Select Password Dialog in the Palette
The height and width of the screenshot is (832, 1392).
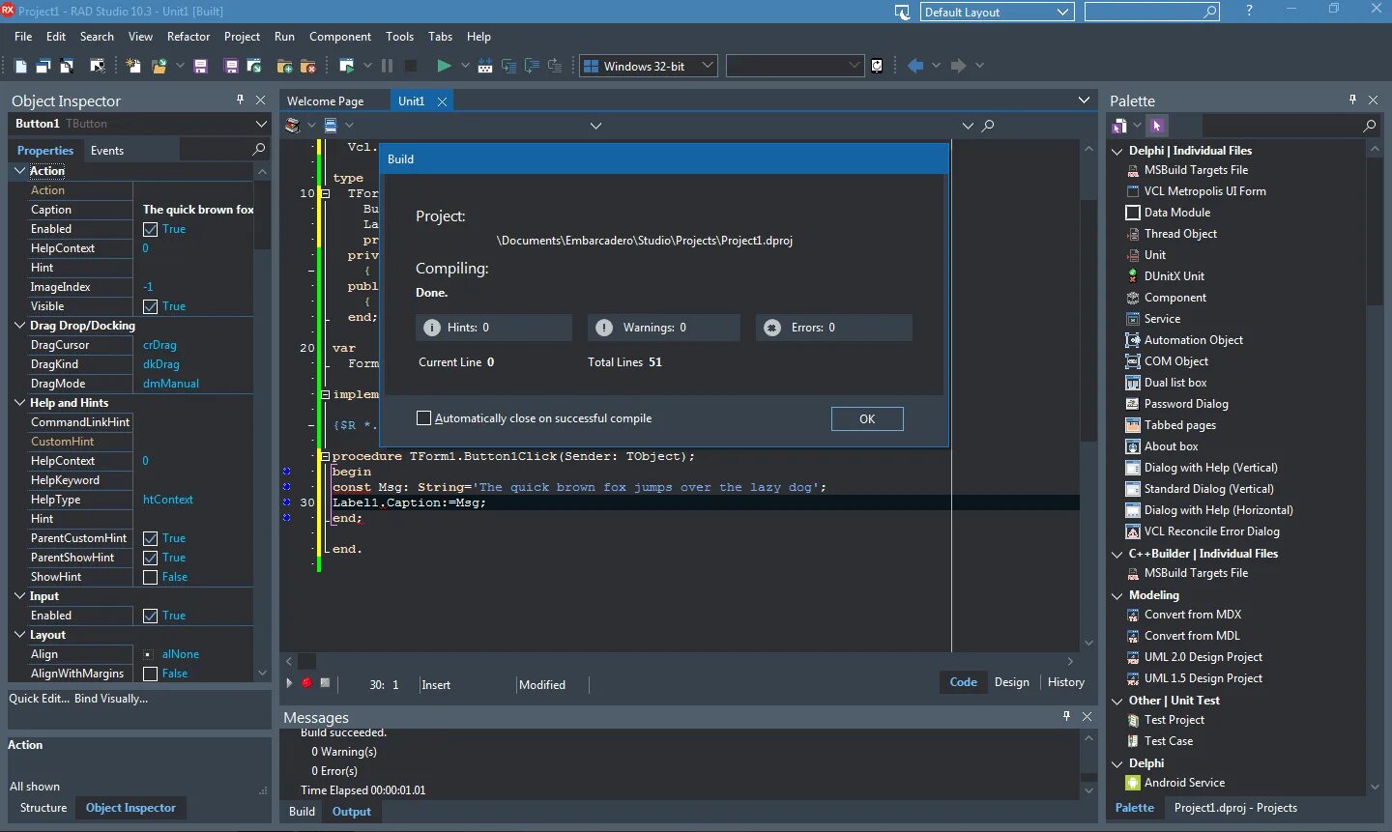[1185, 404]
